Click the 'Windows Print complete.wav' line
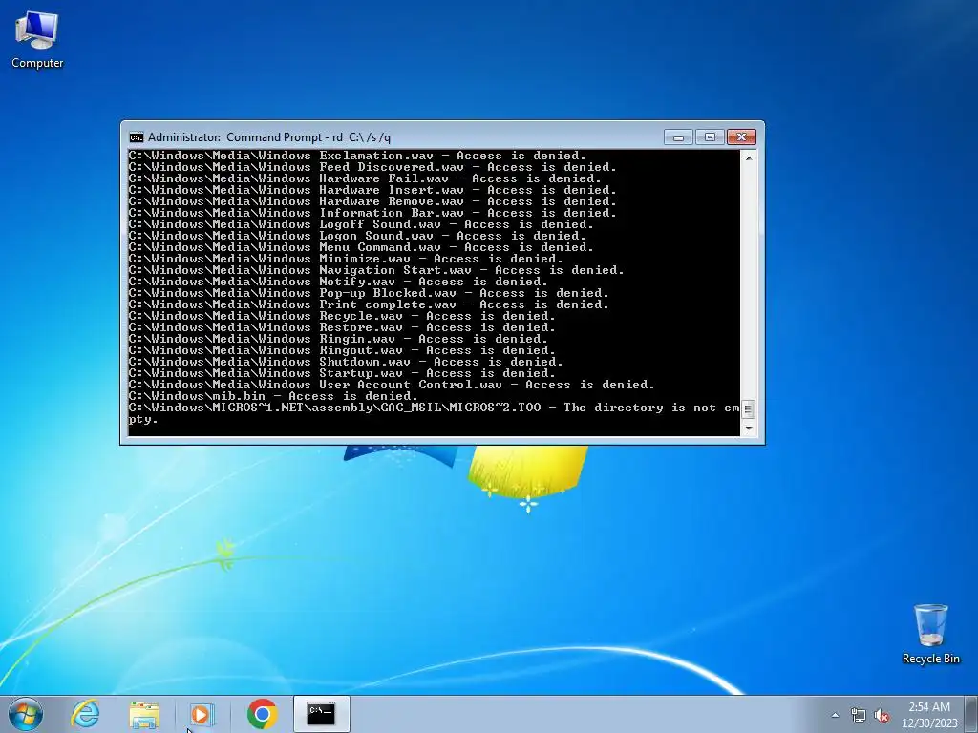Screen dimensions: 978x733 369,304
